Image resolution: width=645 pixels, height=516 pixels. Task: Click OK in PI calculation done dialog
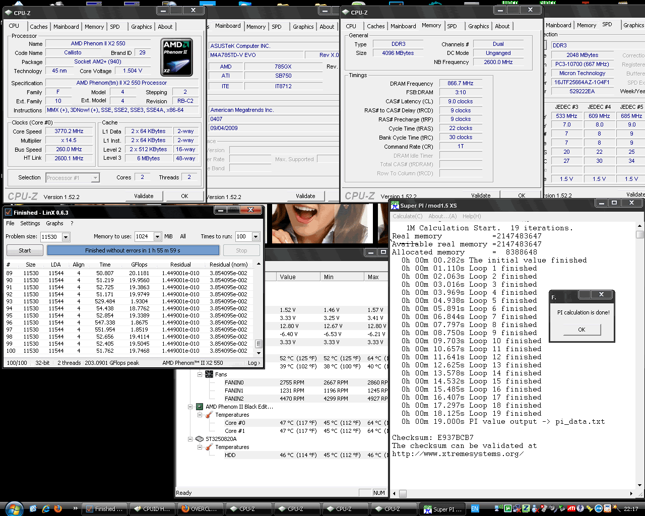[582, 330]
